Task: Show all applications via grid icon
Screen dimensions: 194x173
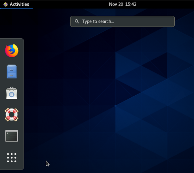Action: point(12,158)
